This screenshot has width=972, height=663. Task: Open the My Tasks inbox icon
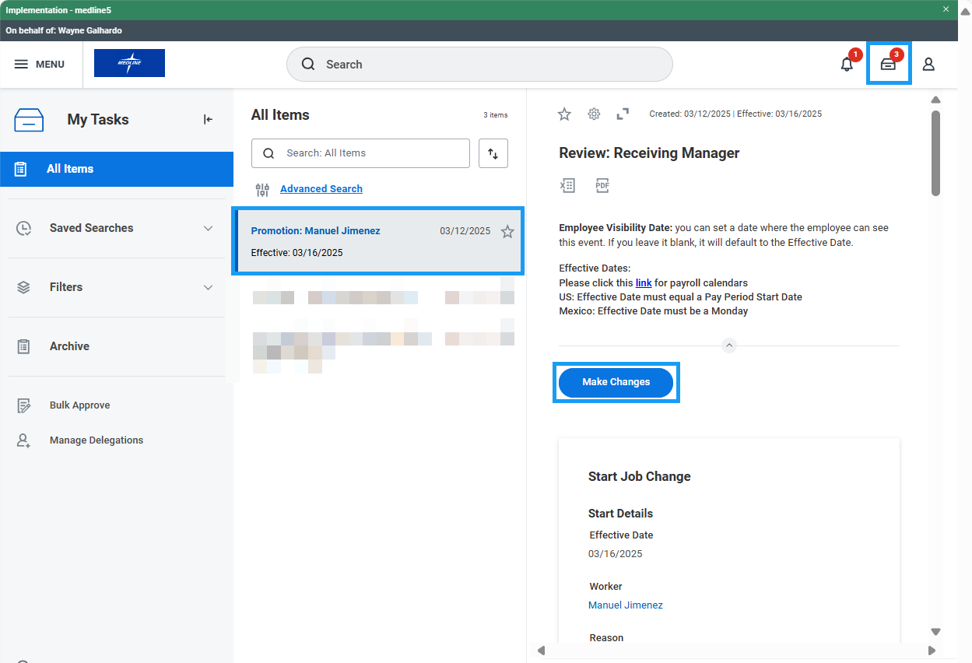[x=888, y=65]
